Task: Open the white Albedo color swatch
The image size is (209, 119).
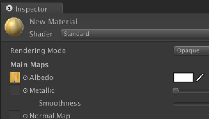Action: (x=183, y=77)
